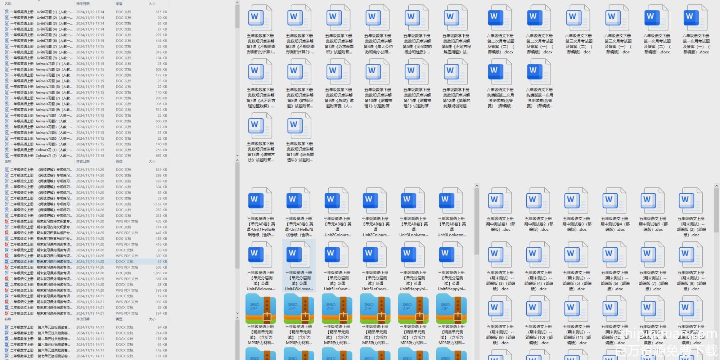Open 三年级英语 Unit1Hello基础卷版 Word document

pos(260,202)
